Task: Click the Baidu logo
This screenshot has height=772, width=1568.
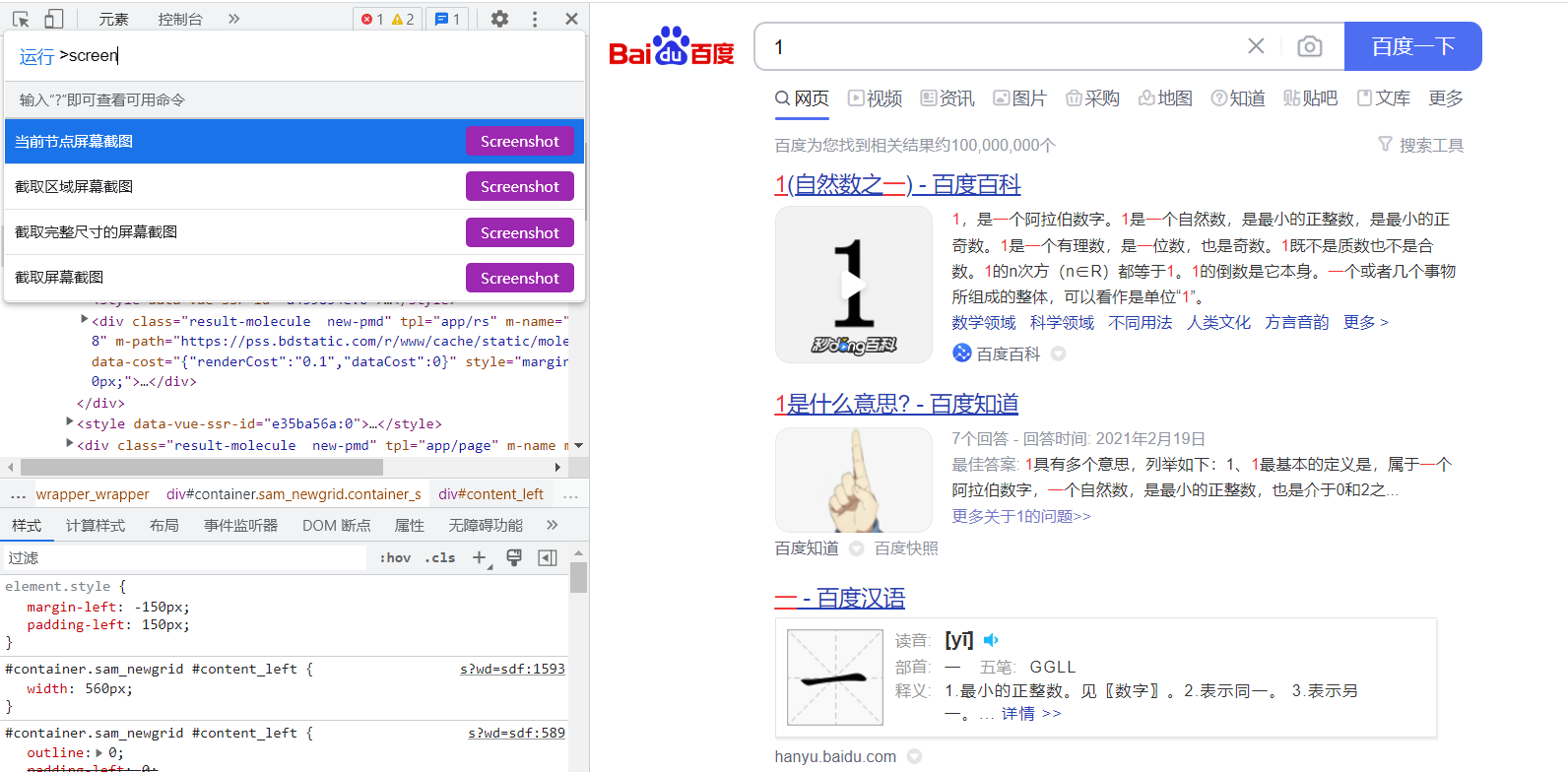Action: [x=672, y=47]
